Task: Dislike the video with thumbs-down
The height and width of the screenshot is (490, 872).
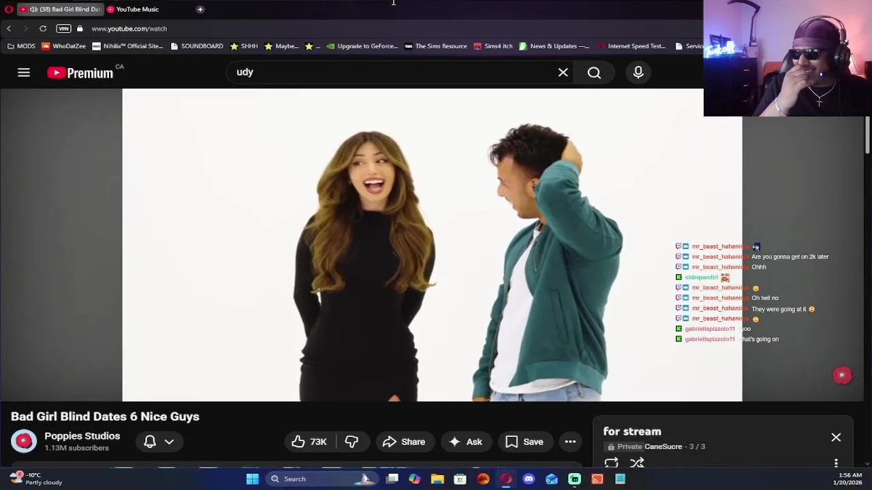Action: tap(352, 442)
